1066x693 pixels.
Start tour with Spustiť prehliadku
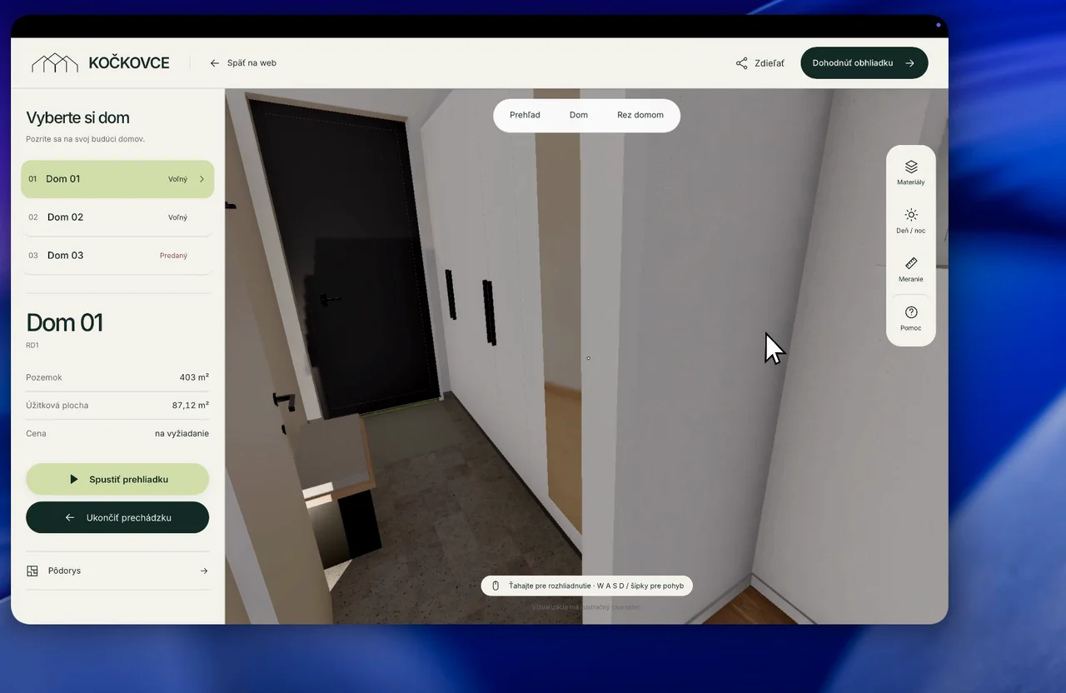coord(117,479)
